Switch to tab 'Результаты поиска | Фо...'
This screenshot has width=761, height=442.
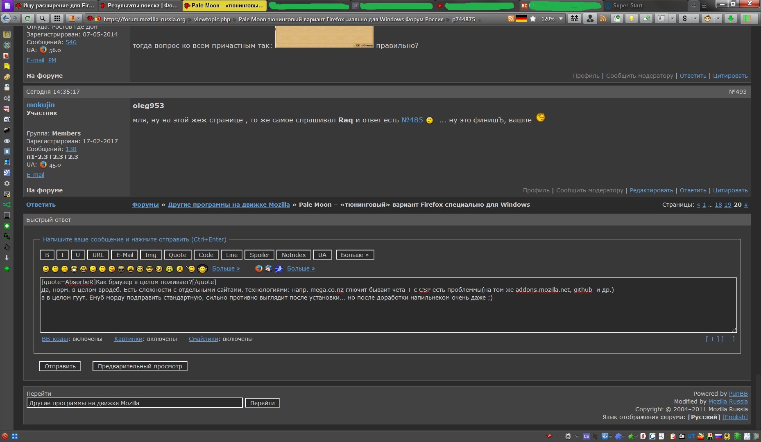tap(140, 6)
